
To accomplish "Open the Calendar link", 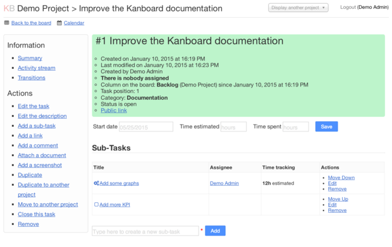I will [74, 23].
